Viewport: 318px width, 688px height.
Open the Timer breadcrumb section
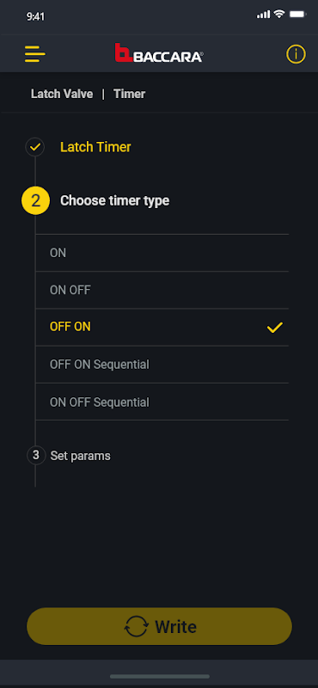130,94
